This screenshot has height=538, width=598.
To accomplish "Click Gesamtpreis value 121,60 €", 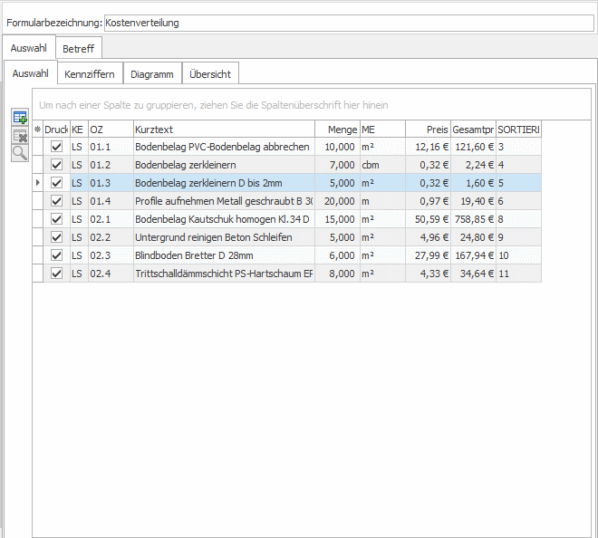I will click(473, 147).
